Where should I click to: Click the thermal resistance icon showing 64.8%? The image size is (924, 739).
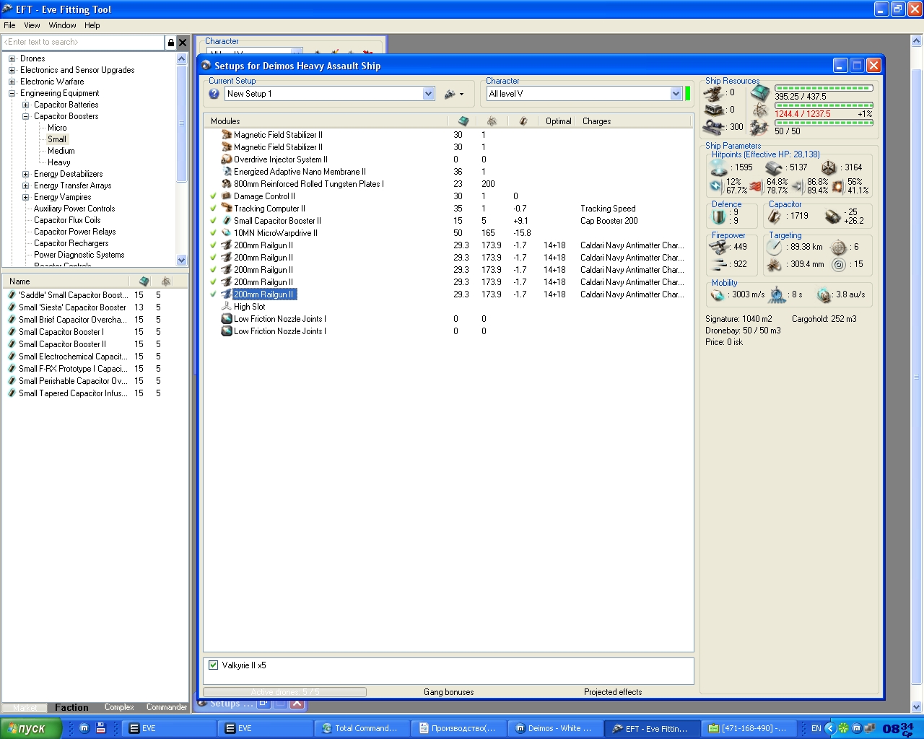pyautogui.click(x=757, y=186)
